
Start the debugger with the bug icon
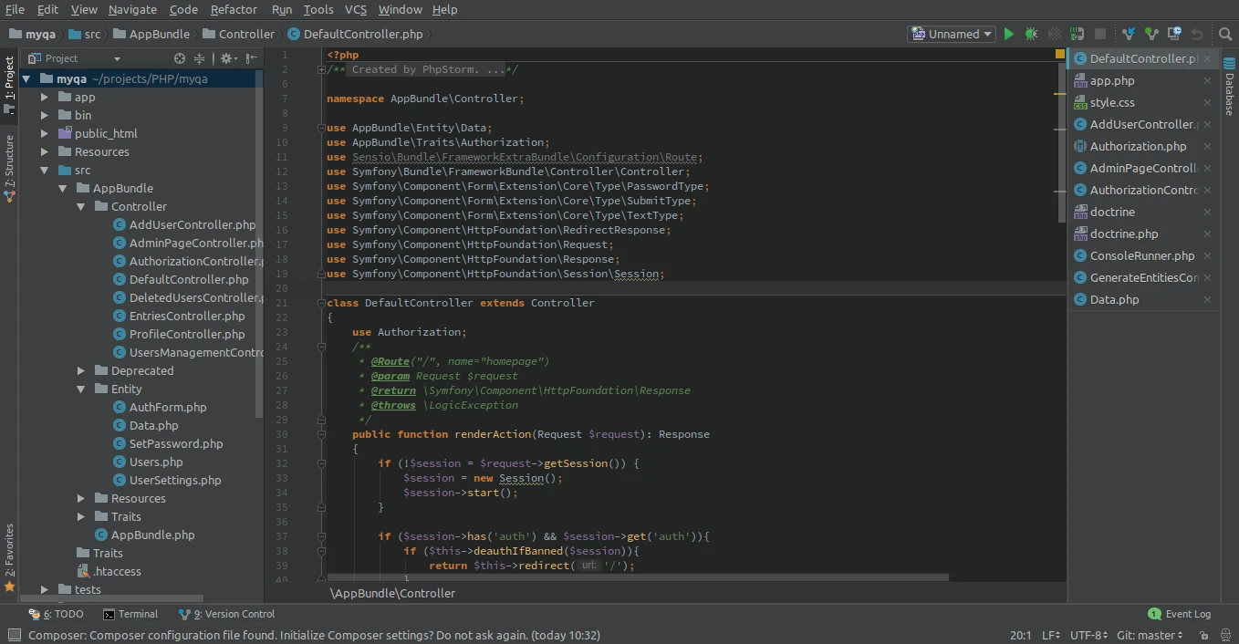point(1031,33)
